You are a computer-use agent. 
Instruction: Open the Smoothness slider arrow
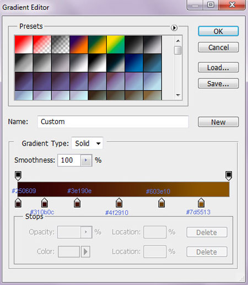86,160
